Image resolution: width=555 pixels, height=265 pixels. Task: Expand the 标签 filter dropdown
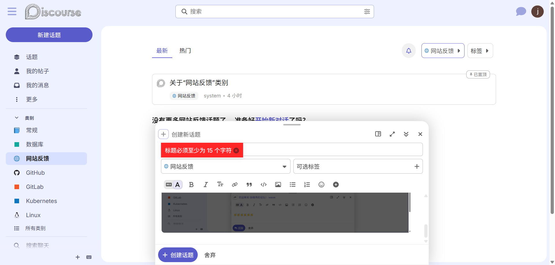(x=480, y=51)
